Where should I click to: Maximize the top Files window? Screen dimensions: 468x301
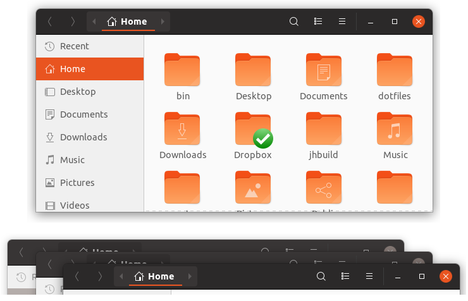(394, 21)
